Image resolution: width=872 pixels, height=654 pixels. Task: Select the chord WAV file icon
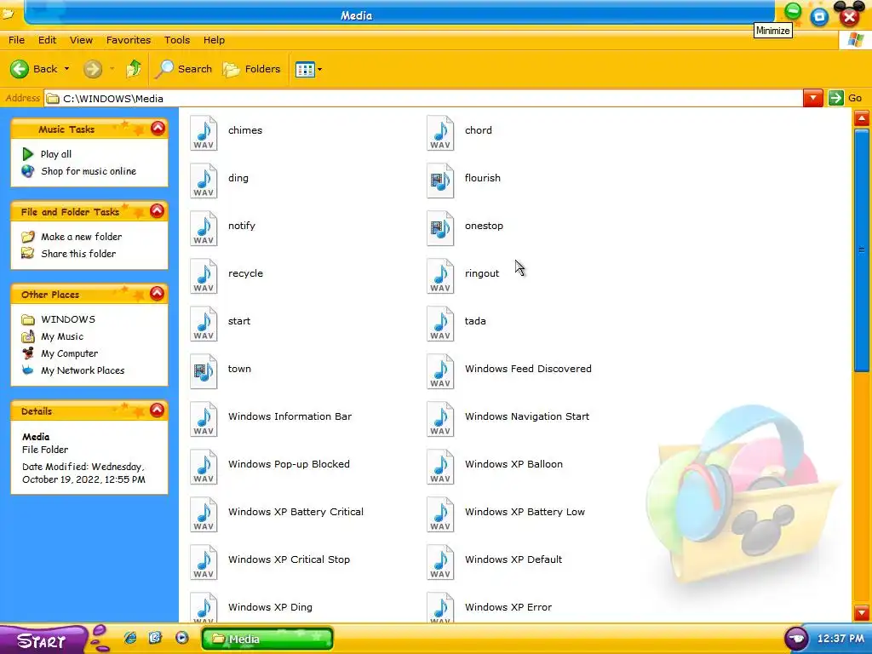point(440,132)
